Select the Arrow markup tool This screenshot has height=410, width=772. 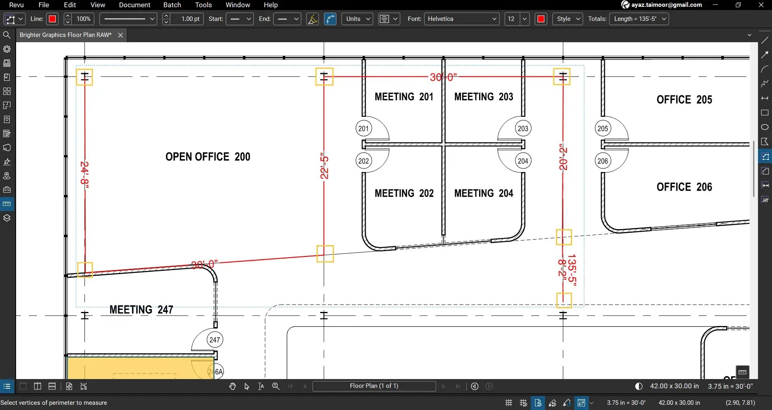click(x=765, y=55)
